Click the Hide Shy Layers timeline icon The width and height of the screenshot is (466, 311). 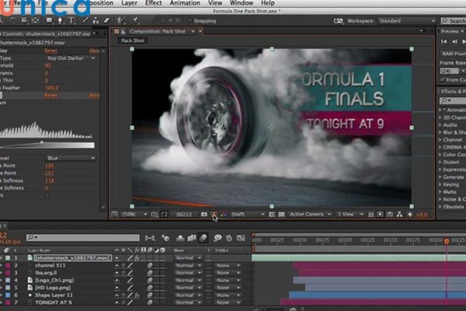pos(180,238)
